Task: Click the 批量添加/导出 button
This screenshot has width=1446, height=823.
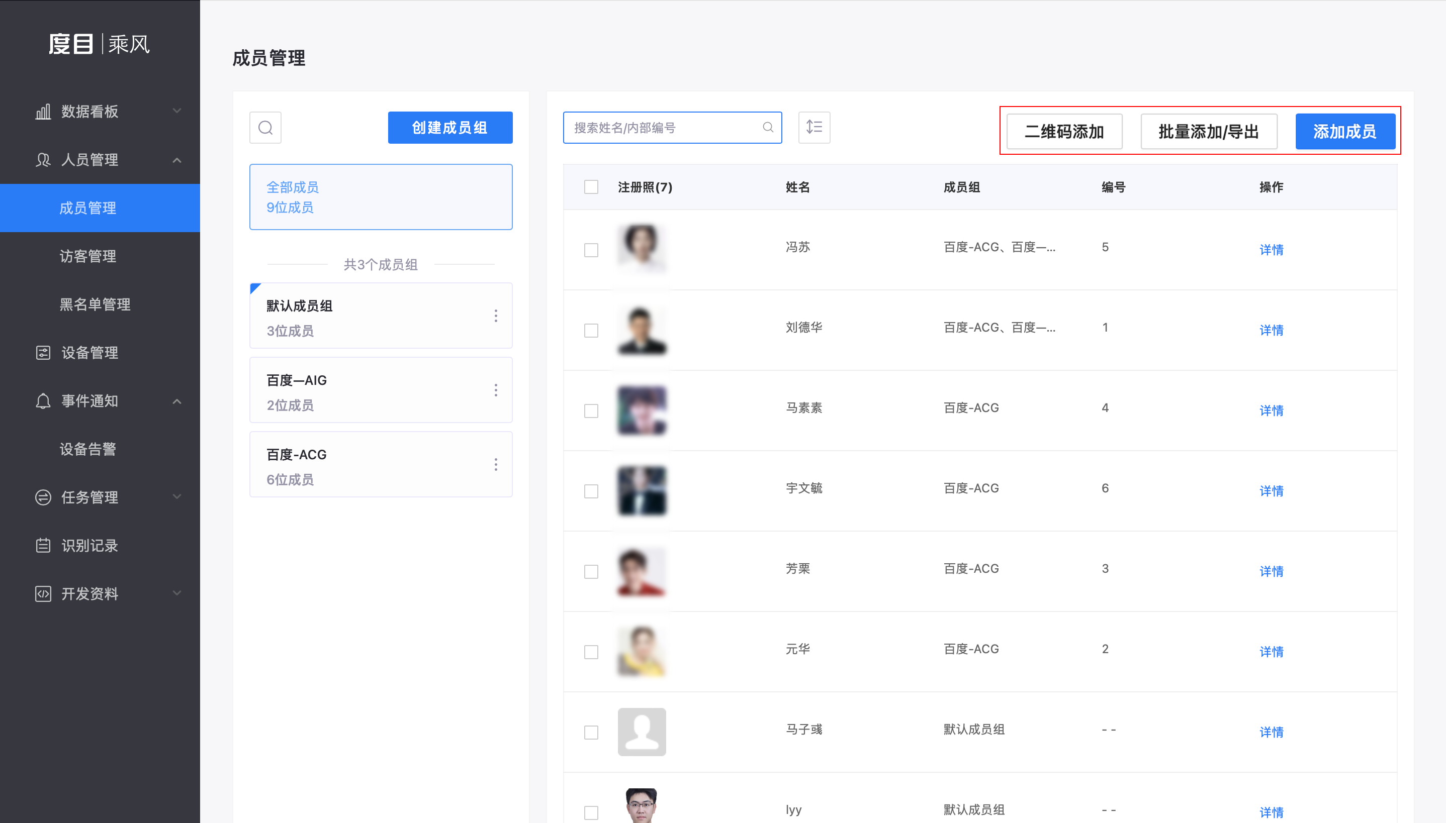Action: pyautogui.click(x=1209, y=132)
